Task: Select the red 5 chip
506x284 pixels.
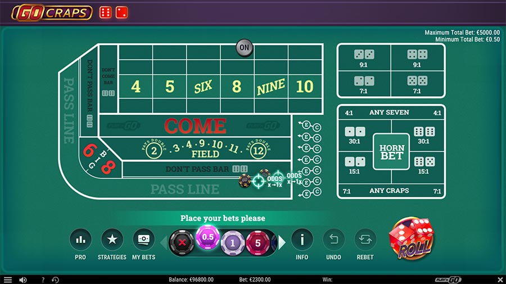Action: [x=257, y=242]
